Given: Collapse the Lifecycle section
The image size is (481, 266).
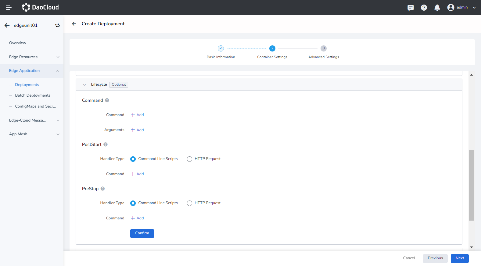Looking at the screenshot, I should 84,85.
